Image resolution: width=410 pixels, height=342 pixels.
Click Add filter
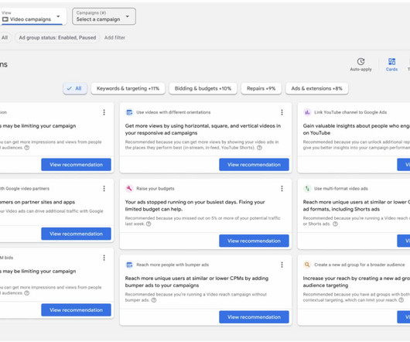tap(114, 38)
